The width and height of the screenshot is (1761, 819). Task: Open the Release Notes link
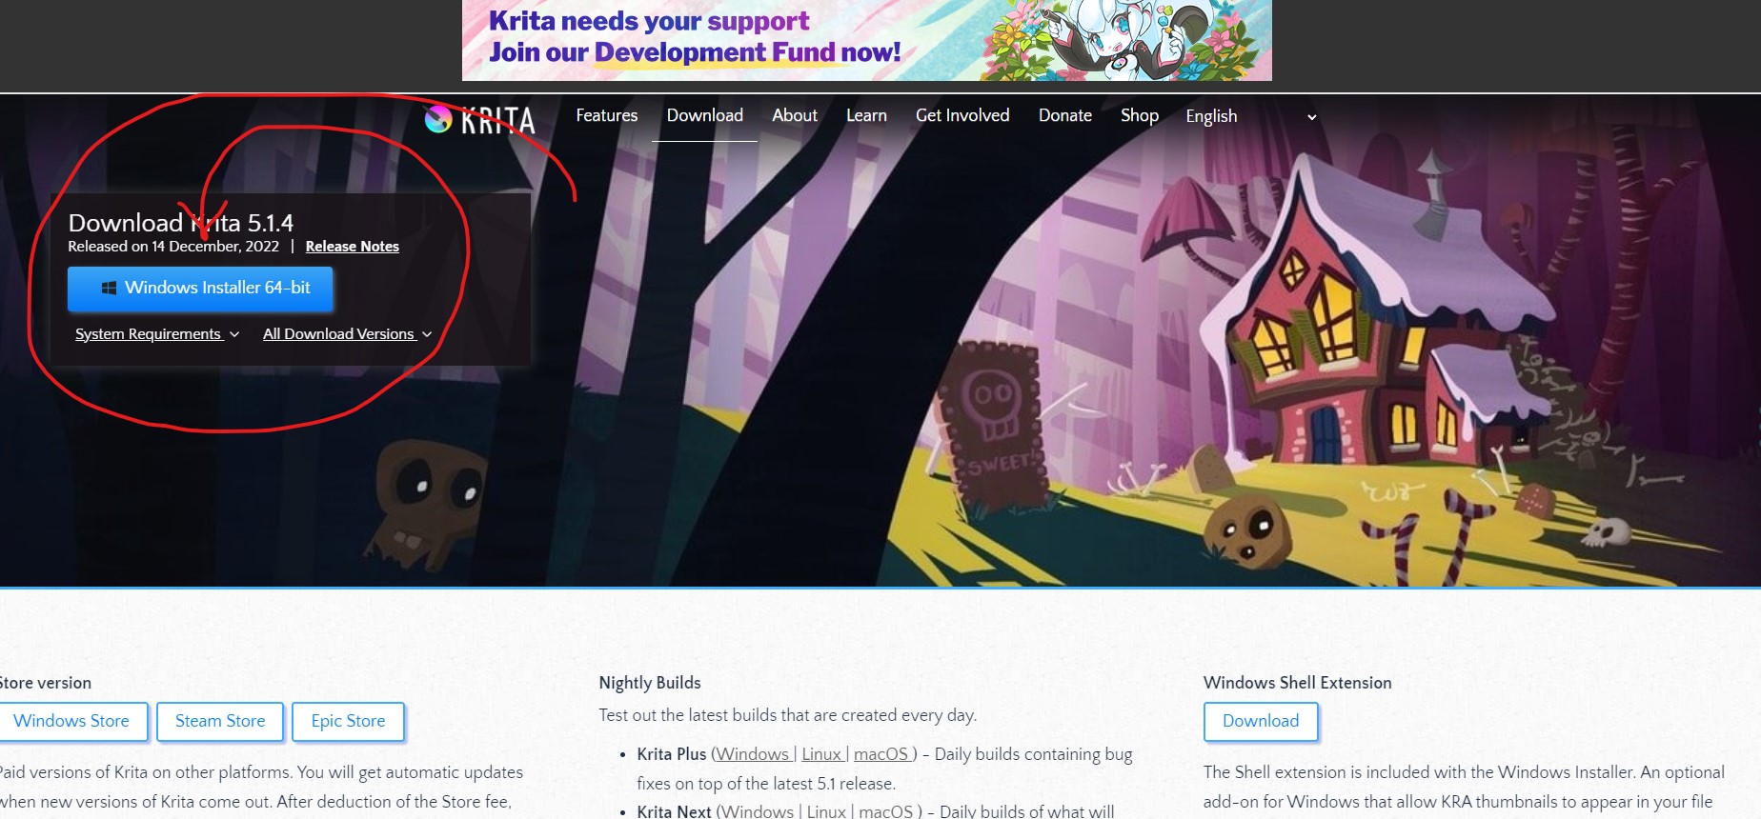(353, 247)
